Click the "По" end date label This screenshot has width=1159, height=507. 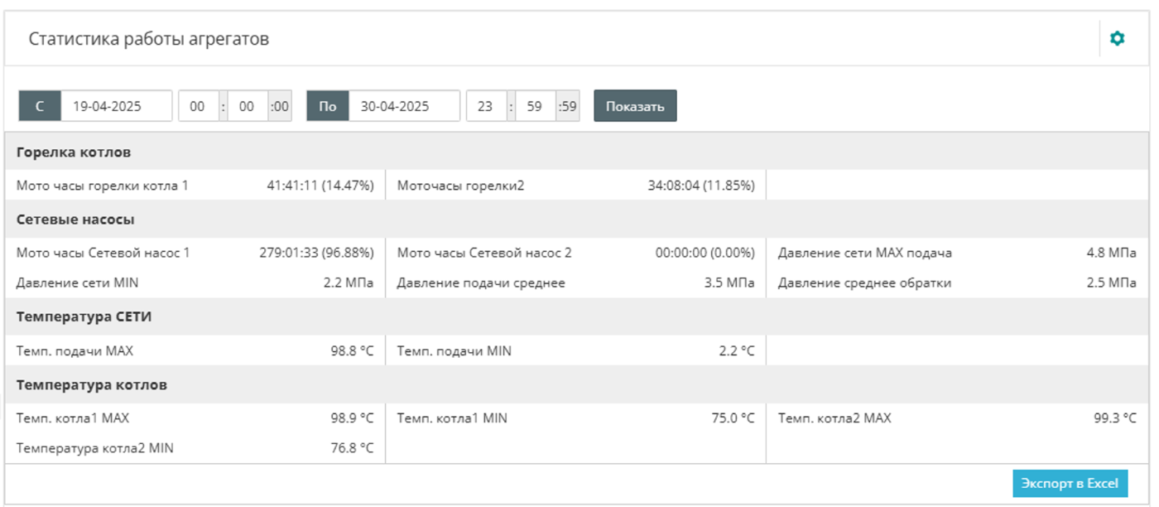pos(328,106)
